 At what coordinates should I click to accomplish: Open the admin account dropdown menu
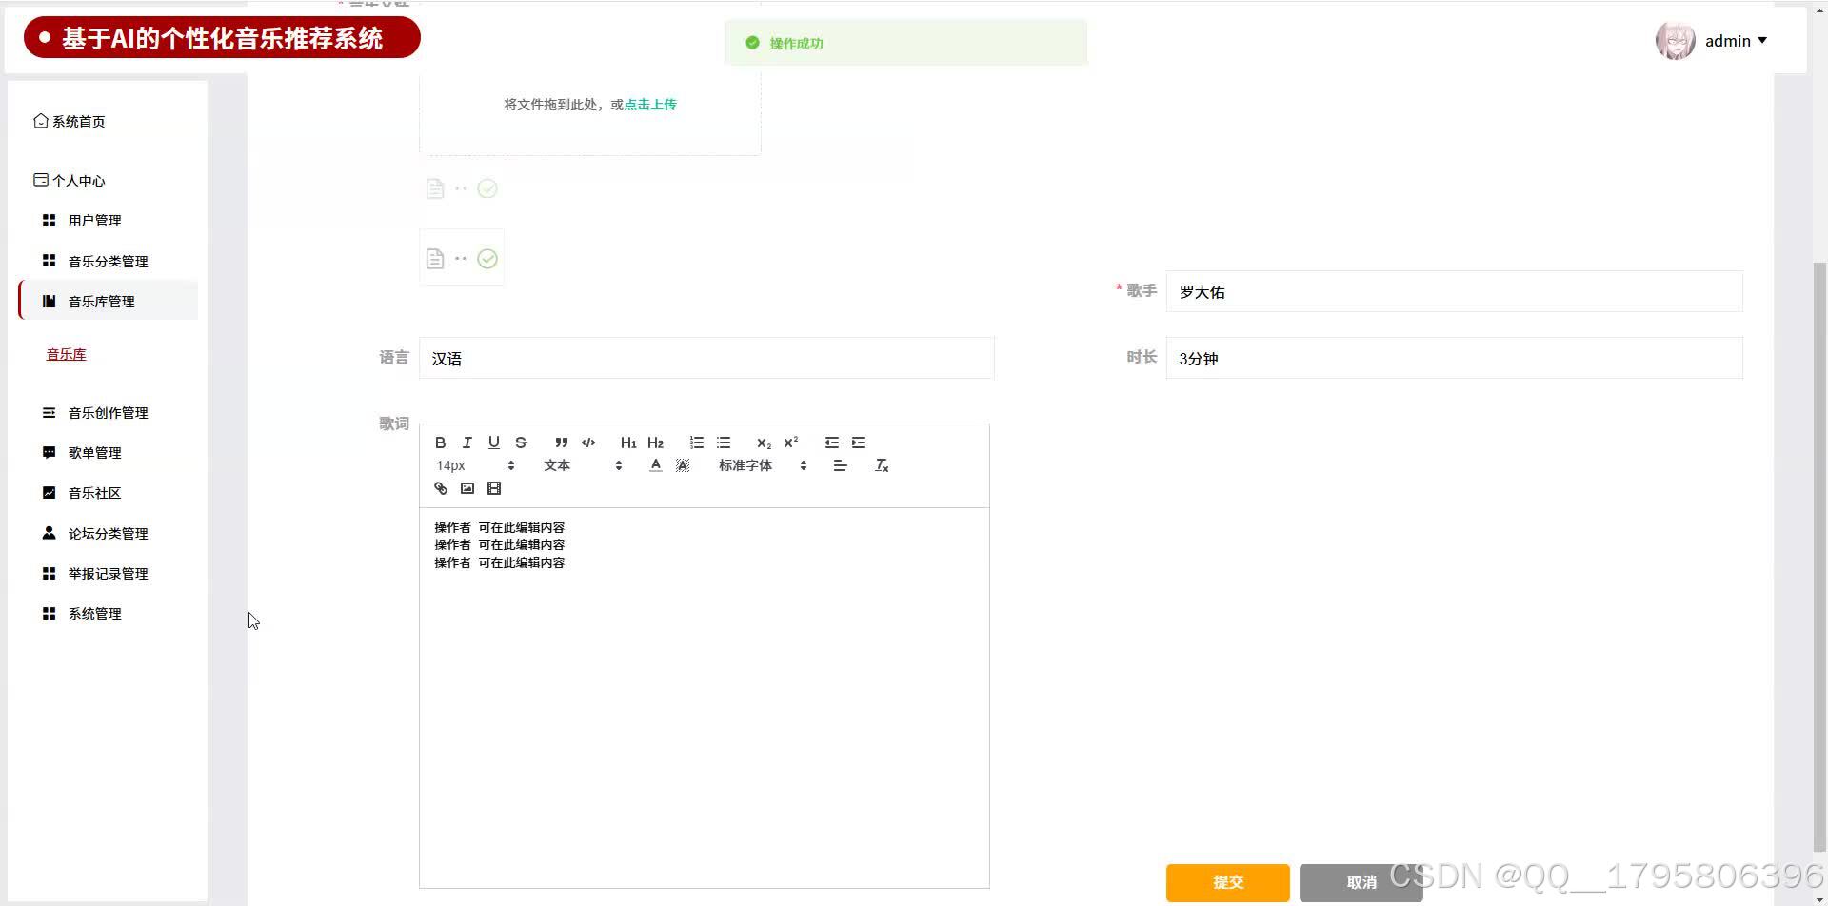pyautogui.click(x=1733, y=40)
